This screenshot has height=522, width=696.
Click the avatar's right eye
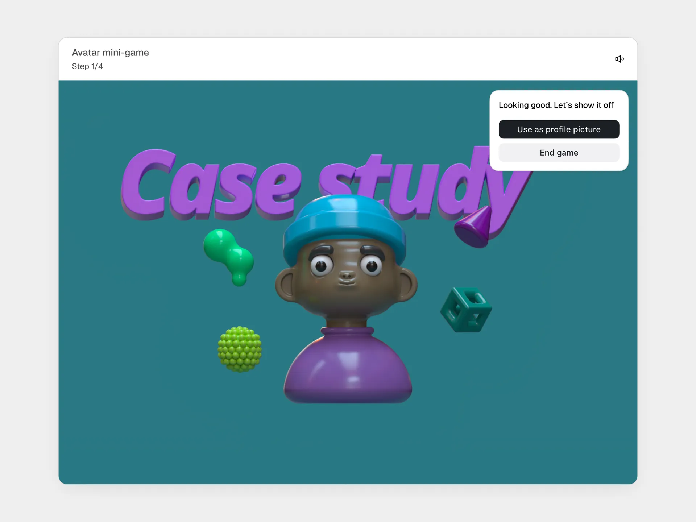pos(371,266)
